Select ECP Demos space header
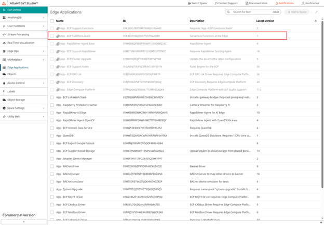 [x=24, y=10]
